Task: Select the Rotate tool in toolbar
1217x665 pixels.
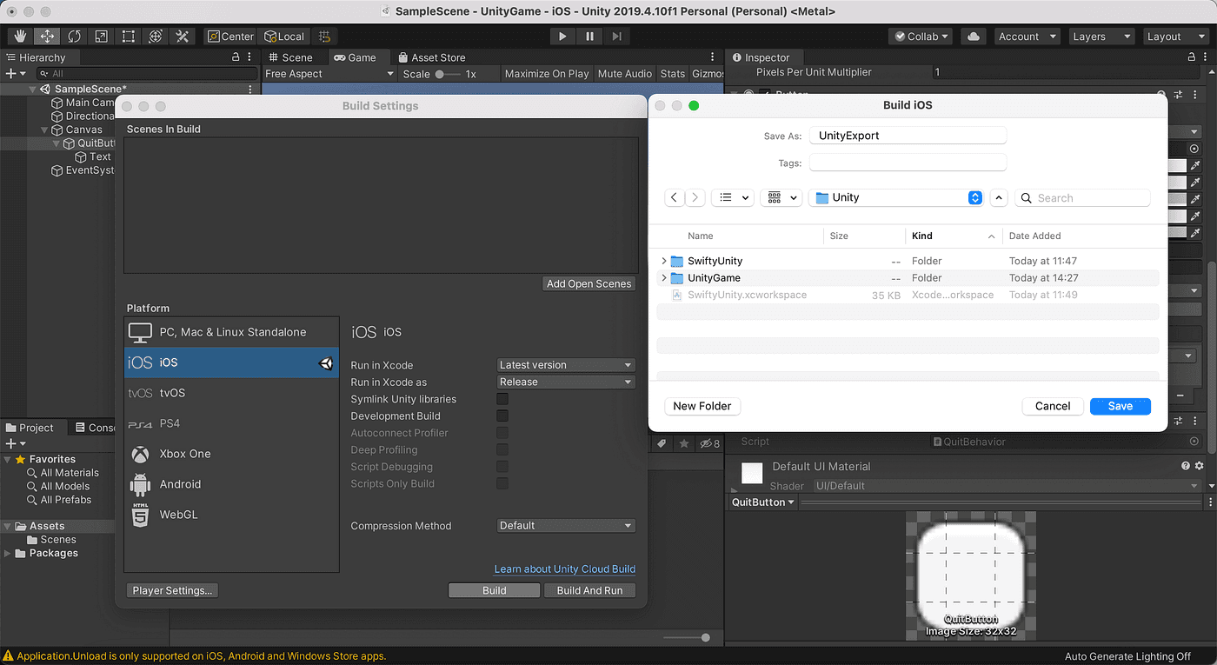Action: pos(75,37)
